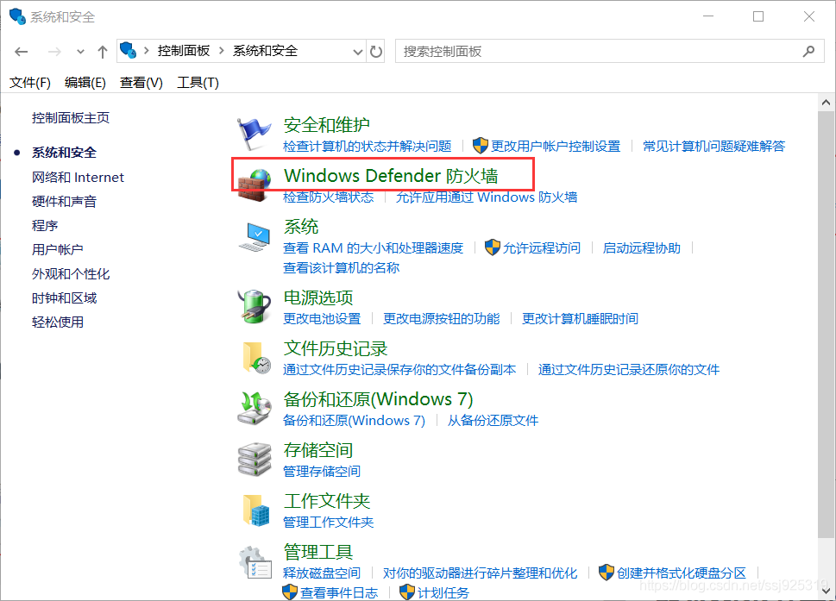This screenshot has width=836, height=601.
Task: Open 更改用户帐户控制设置 link
Action: pos(555,146)
